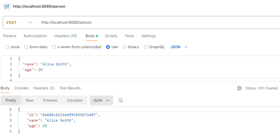Viewport: 280px width, 140px height.
Task: Switch to the Params tab
Action: [10, 36]
